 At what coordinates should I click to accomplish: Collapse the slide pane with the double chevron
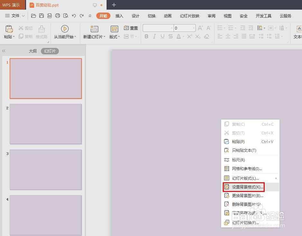point(4,51)
